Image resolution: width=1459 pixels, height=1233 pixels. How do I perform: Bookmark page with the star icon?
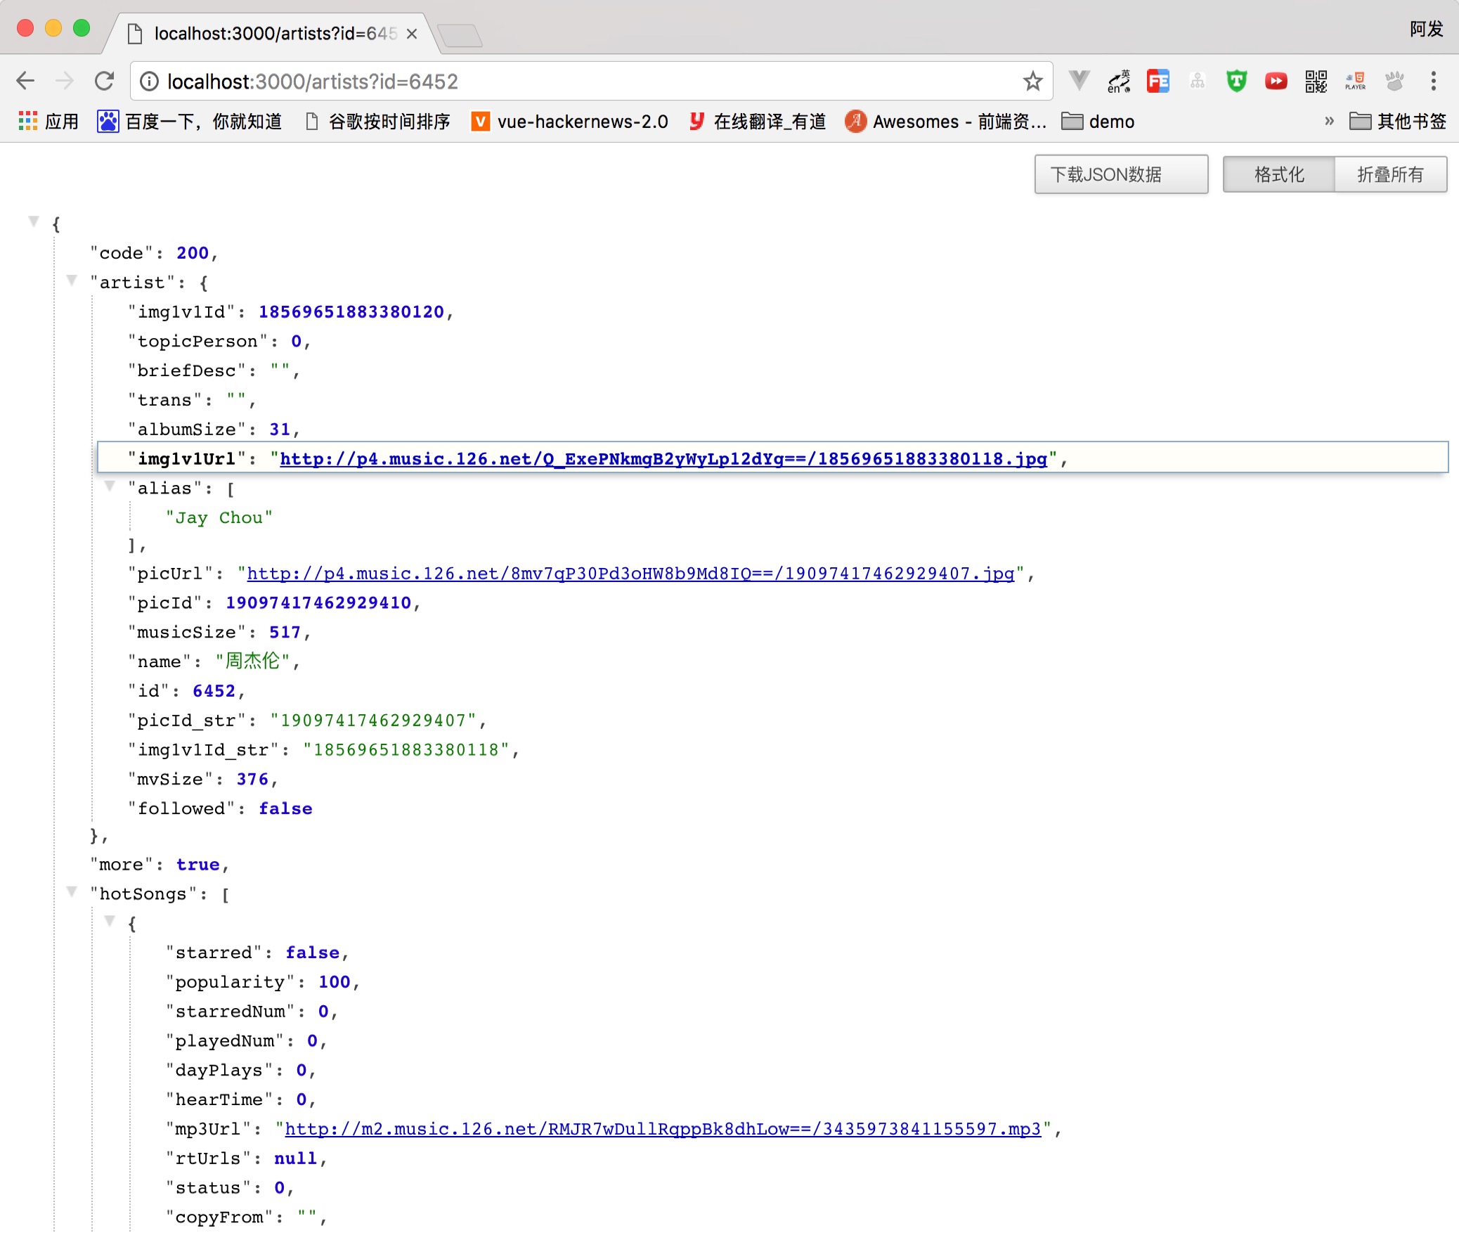coord(1032,82)
